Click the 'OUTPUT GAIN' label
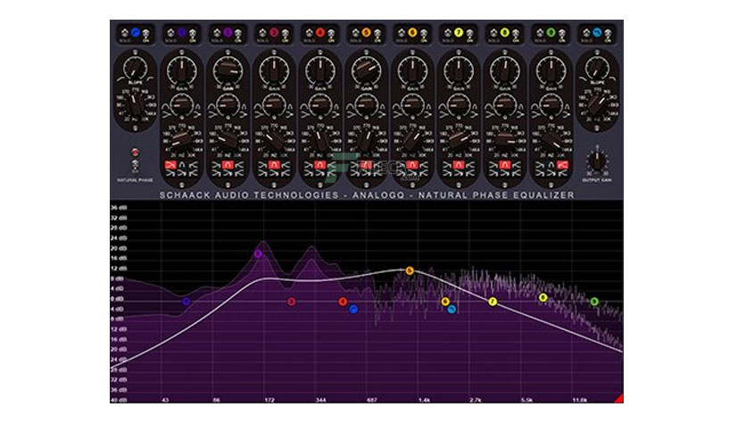The image size is (746, 432). click(x=597, y=180)
